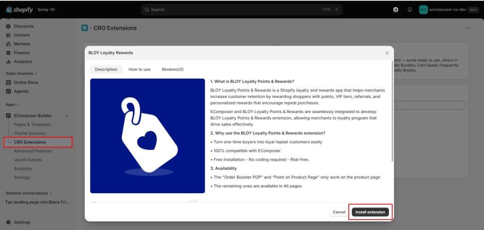
Task: Open Pages & Templates in EComposer
Action: (x=33, y=124)
